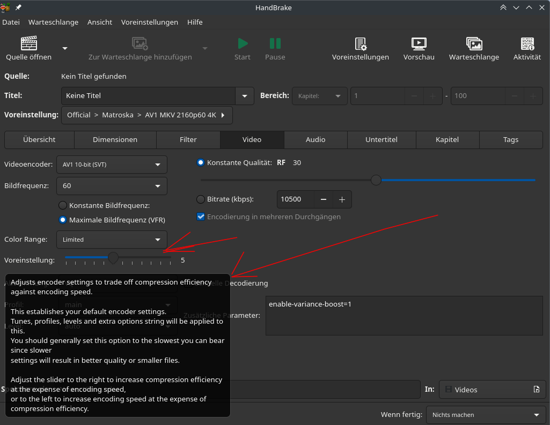Open the Hilfe menu
Viewport: 550px width, 425px height.
[x=195, y=22]
